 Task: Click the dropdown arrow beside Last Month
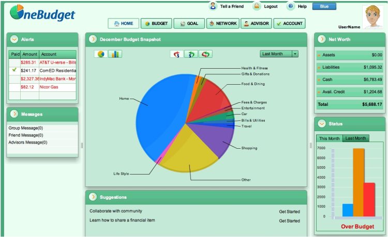click(x=295, y=54)
